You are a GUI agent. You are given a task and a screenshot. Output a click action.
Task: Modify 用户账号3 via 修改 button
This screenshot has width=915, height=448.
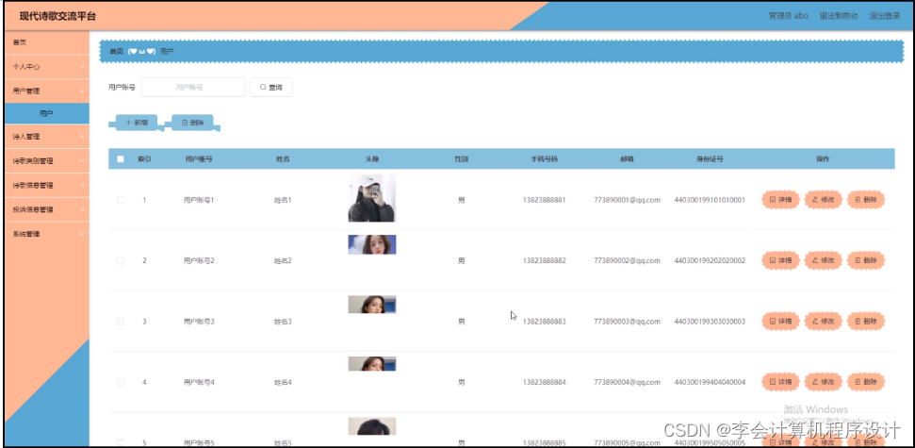pyautogui.click(x=824, y=322)
